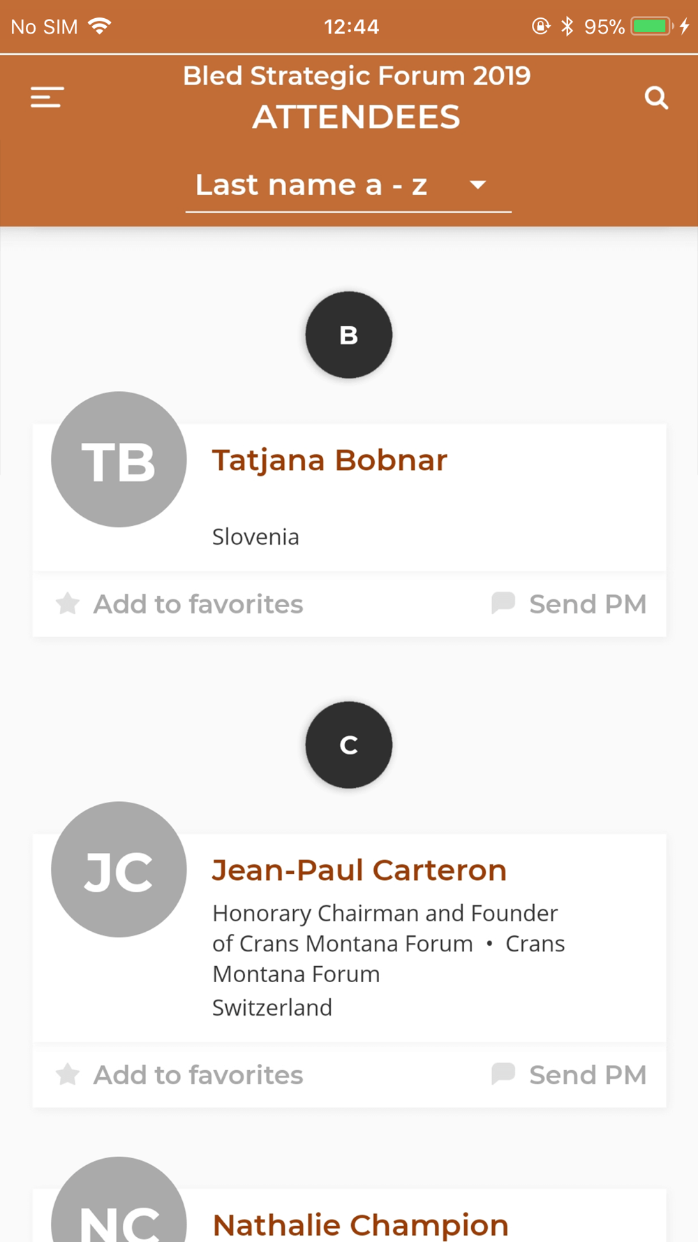Send PM to Tatjana Bobnar
Viewport: 698px width, 1242px height.
[x=569, y=604]
